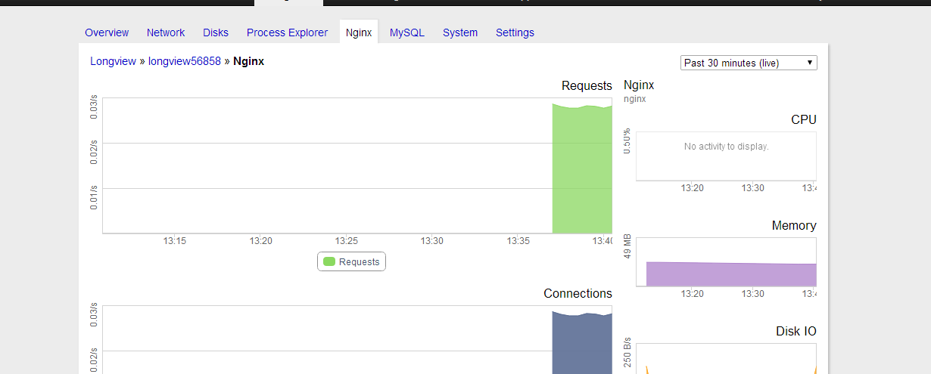The width and height of the screenshot is (931, 374).
Task: Open the longview56858 breadcrumb link
Action: (x=184, y=61)
